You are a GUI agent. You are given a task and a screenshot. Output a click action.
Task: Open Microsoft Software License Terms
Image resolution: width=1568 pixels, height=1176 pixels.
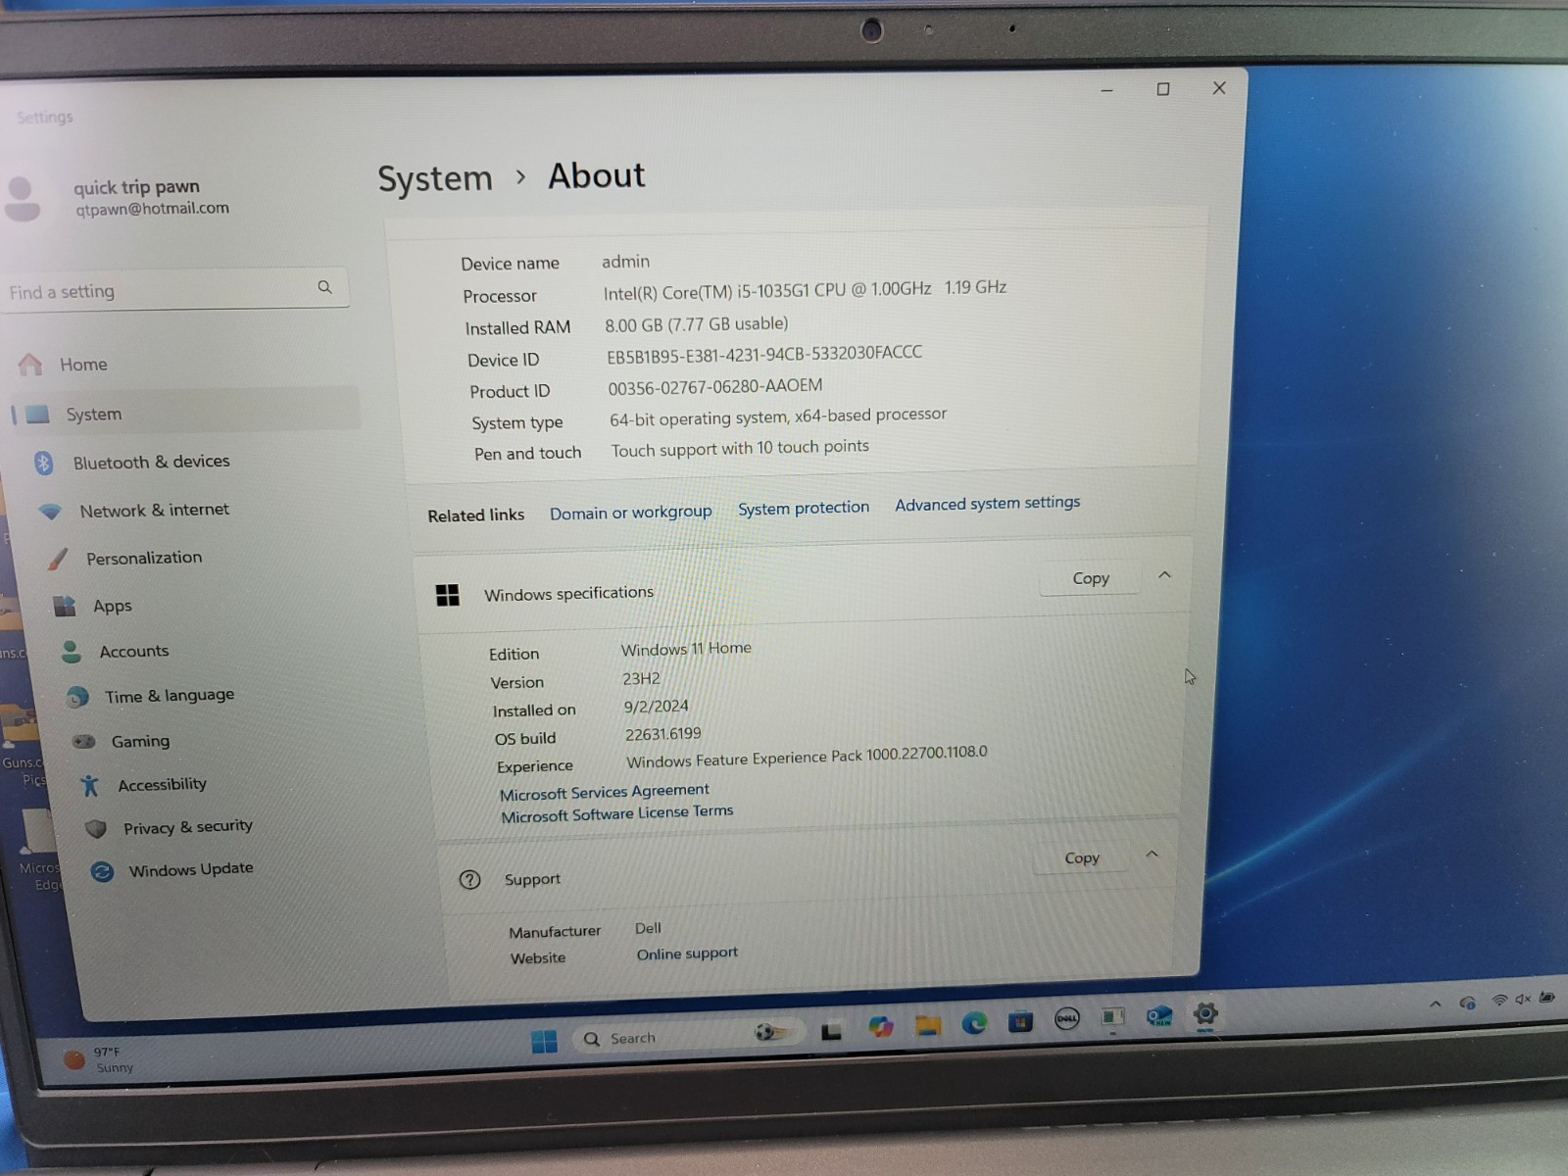tap(616, 813)
